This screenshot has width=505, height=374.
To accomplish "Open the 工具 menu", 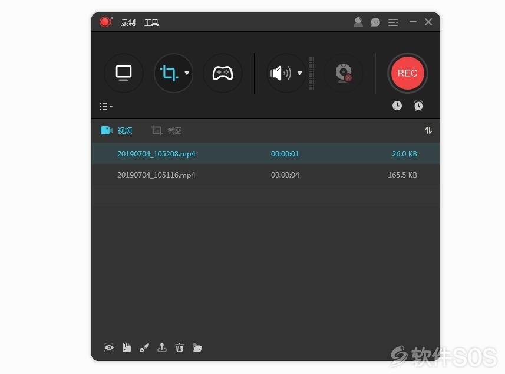I will pyautogui.click(x=151, y=23).
